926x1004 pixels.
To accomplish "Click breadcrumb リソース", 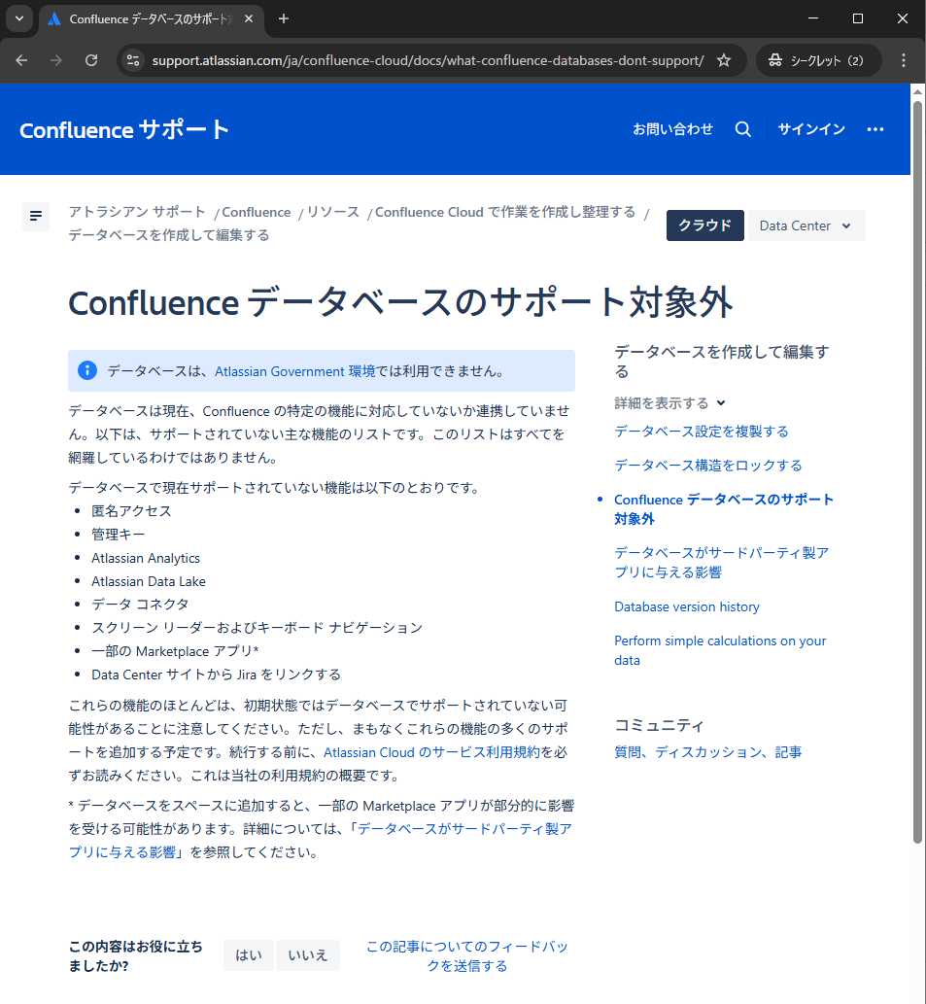I will pos(332,212).
